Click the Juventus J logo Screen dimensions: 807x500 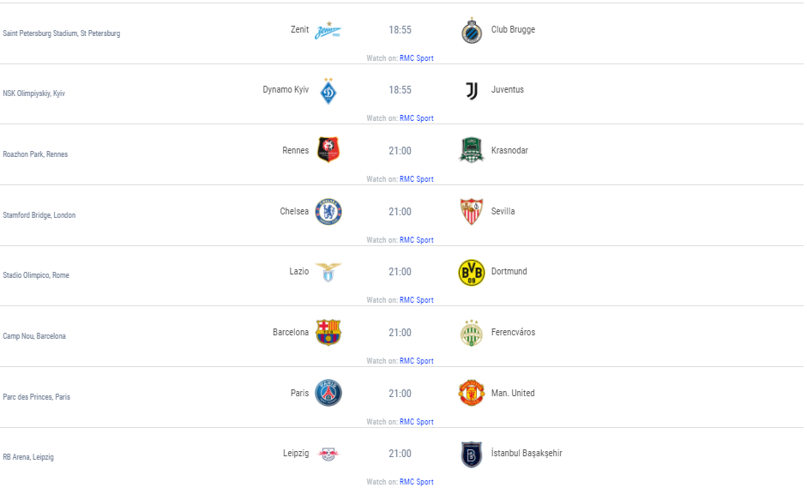472,91
